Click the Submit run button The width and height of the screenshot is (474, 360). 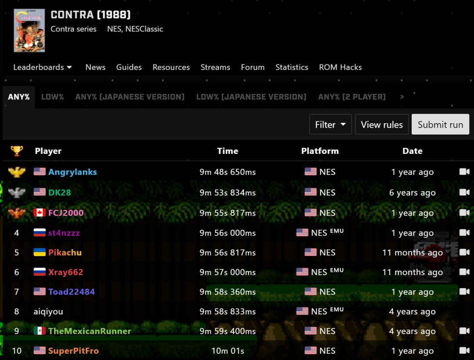tap(440, 125)
